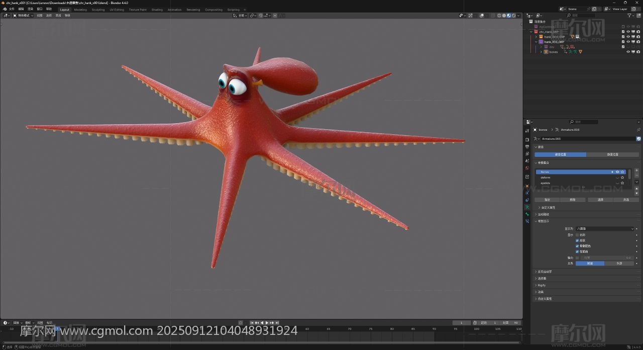The height and width of the screenshot is (350, 643).
Task: Uncheck the In Front display checkbox
Action: click(x=577, y=251)
